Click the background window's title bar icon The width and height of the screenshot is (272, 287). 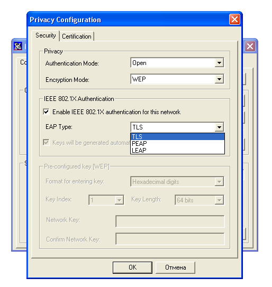pyautogui.click(x=18, y=46)
